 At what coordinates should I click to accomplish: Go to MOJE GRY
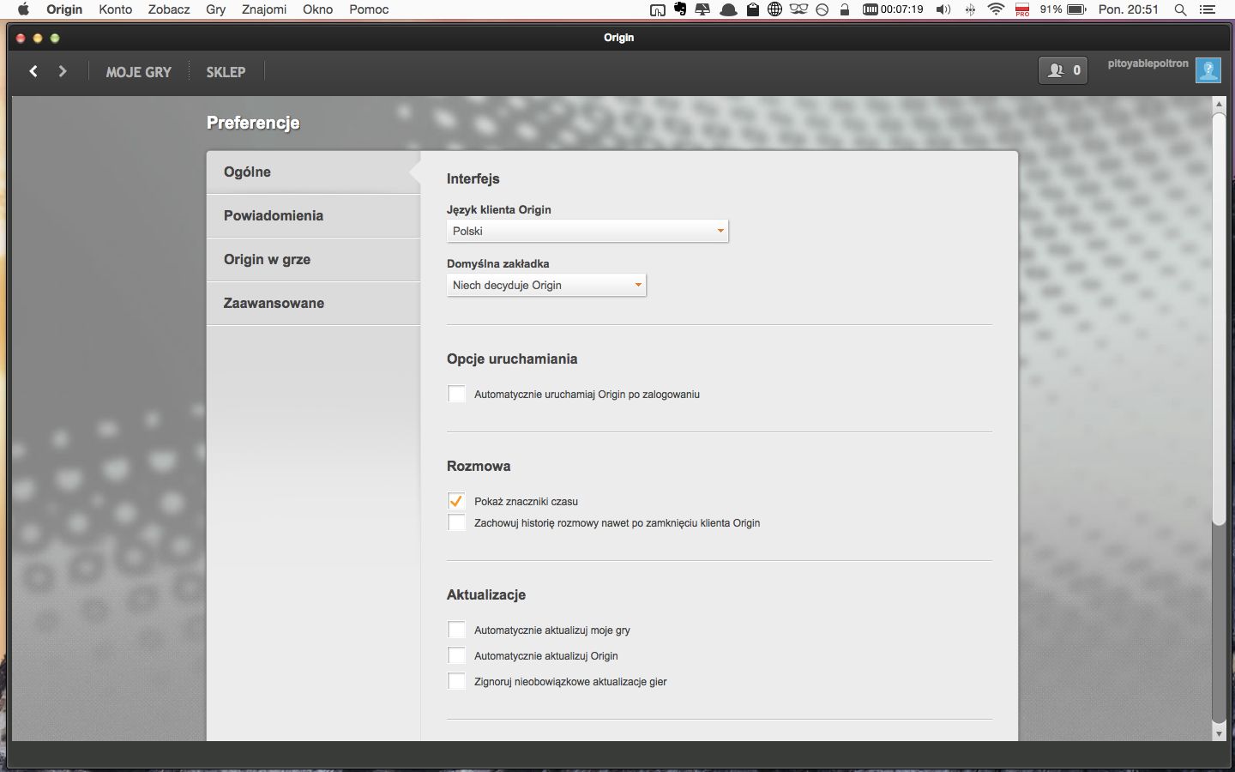[x=139, y=72]
